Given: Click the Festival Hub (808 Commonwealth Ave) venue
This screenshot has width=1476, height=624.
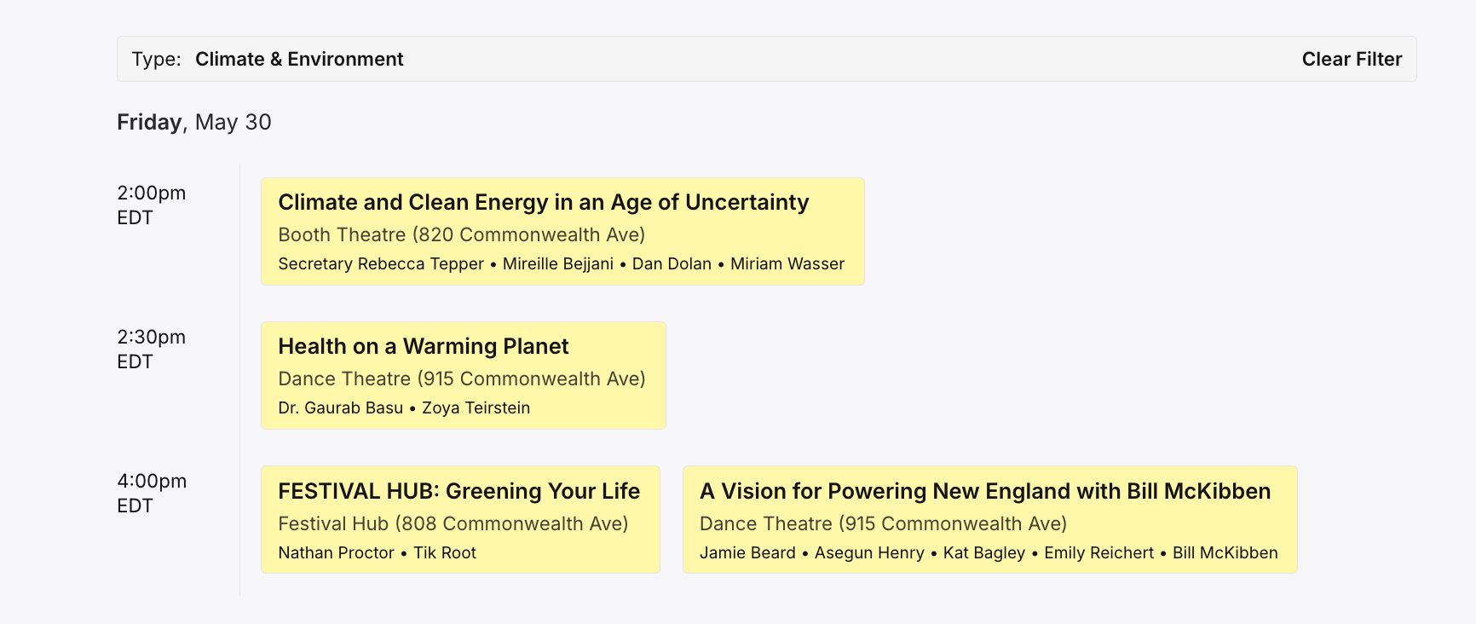Looking at the screenshot, I should (453, 523).
